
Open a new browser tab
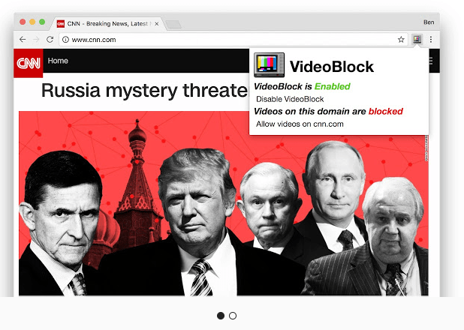(x=173, y=25)
